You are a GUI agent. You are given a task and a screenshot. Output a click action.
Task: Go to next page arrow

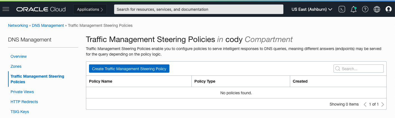coord(383,104)
